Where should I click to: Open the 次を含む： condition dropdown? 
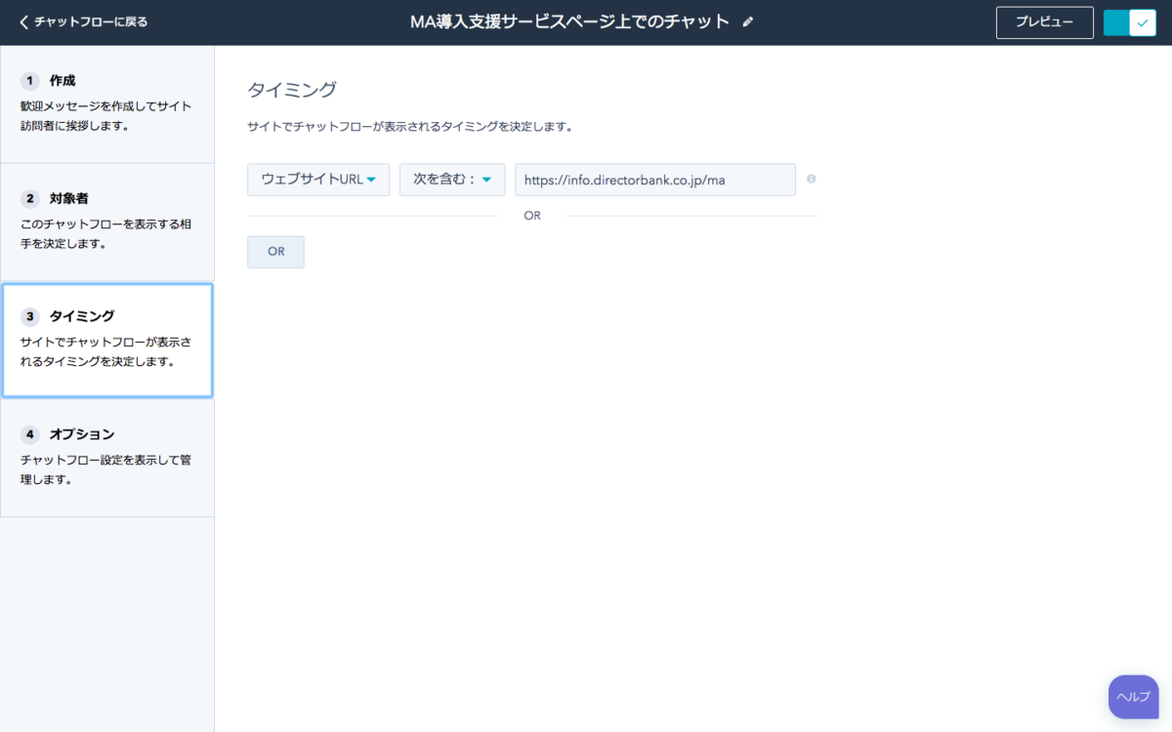point(452,180)
